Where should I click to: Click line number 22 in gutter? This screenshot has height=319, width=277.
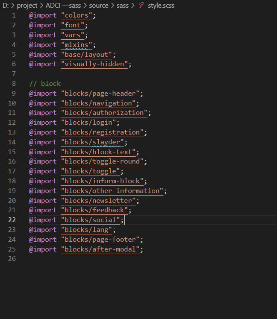(x=12, y=220)
